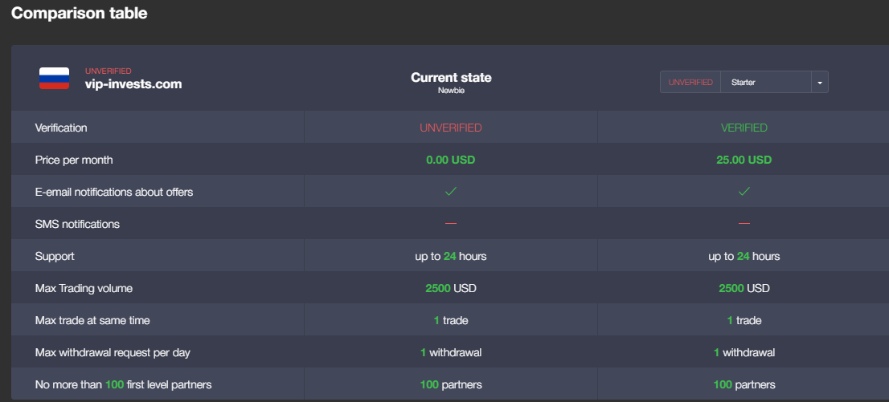Click the UNVERIFIED badge beside Starter
This screenshot has width=889, height=402.
click(x=690, y=83)
